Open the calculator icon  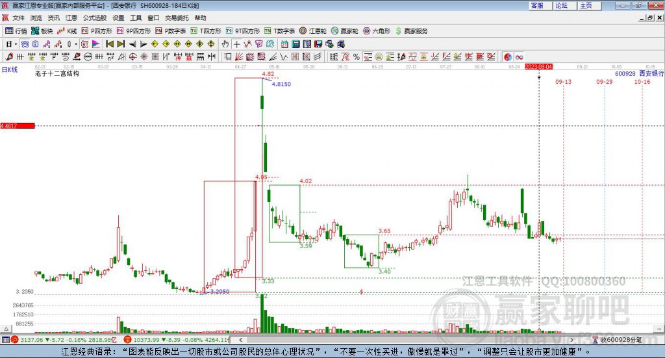pos(295,44)
